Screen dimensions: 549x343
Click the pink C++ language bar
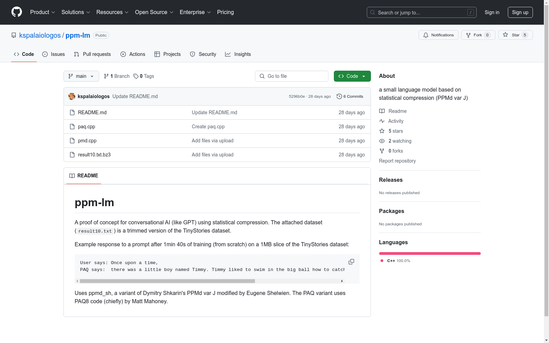[x=430, y=253]
